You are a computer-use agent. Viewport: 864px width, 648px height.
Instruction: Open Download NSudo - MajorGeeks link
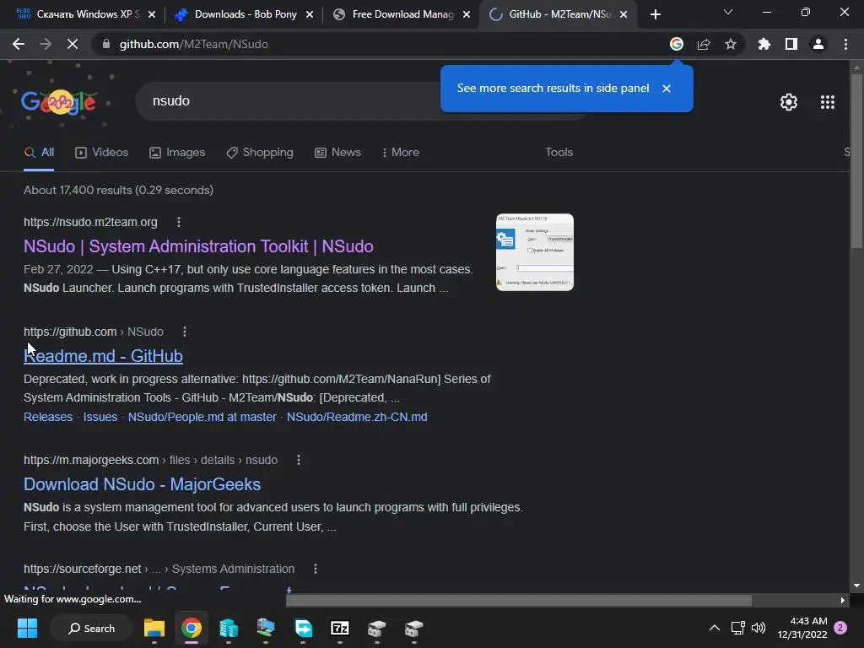[142, 484]
